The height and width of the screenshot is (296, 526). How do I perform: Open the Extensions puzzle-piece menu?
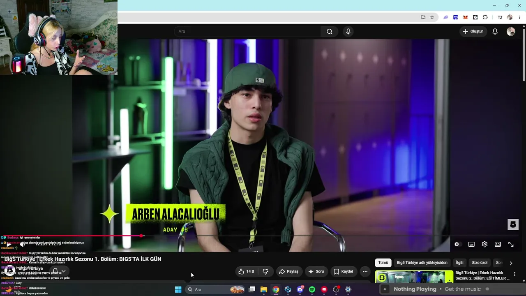tap(485, 17)
